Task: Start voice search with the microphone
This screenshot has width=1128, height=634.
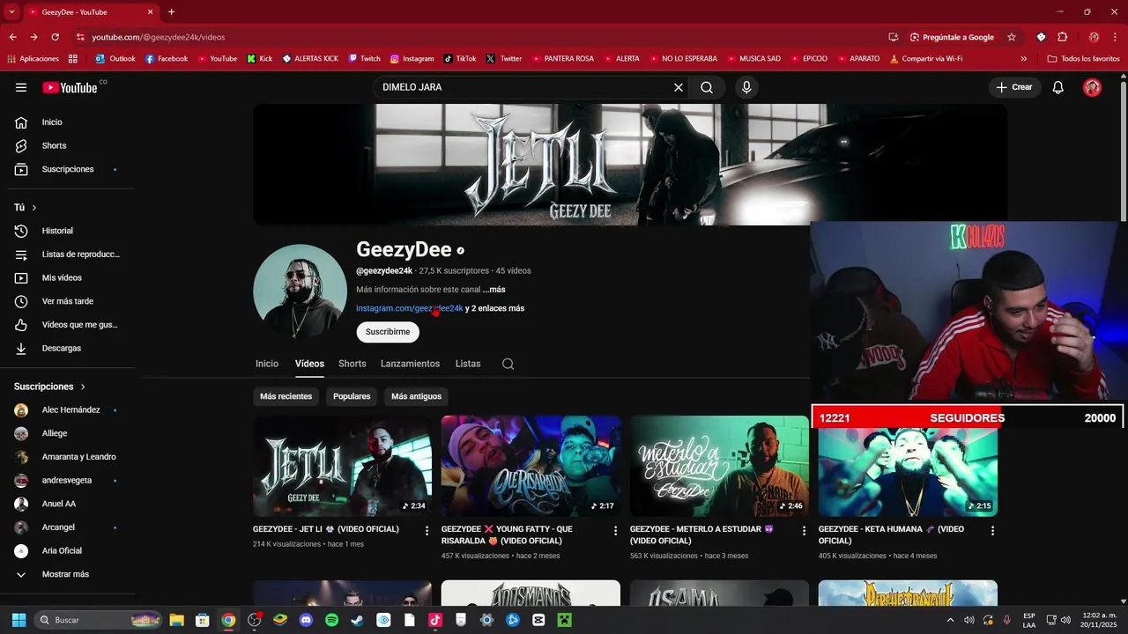Action: [746, 87]
